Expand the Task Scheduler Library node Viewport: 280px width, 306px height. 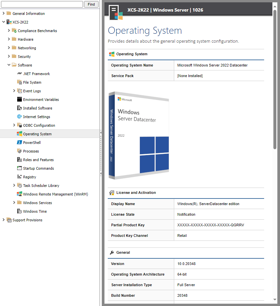coord(14,185)
